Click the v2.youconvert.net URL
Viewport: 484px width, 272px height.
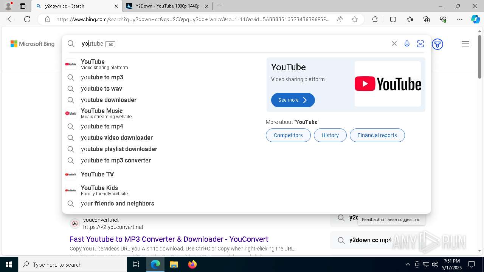(113, 227)
